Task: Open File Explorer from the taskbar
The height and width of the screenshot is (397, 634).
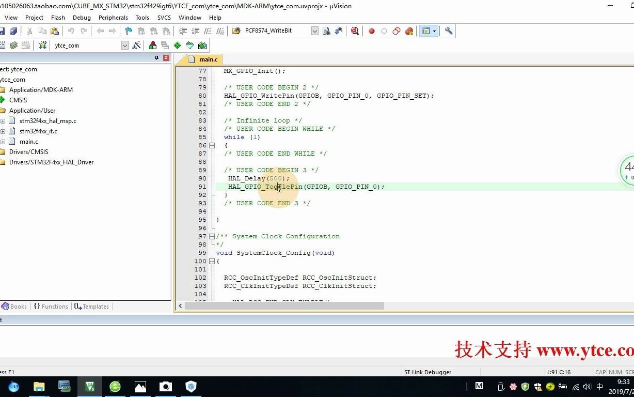Action: (39, 386)
